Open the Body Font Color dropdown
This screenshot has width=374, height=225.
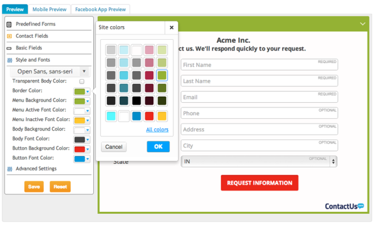(x=82, y=140)
